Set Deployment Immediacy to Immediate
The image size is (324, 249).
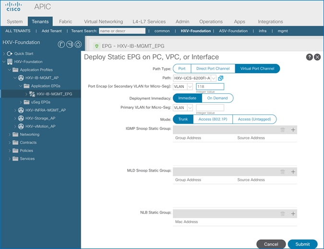point(187,98)
